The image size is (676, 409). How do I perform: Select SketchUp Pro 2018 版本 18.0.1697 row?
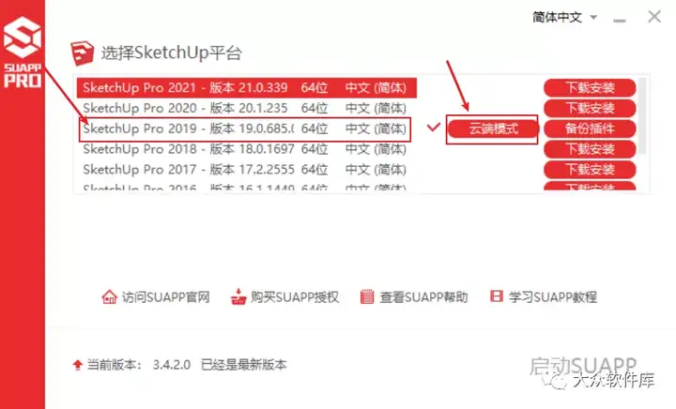(x=246, y=149)
